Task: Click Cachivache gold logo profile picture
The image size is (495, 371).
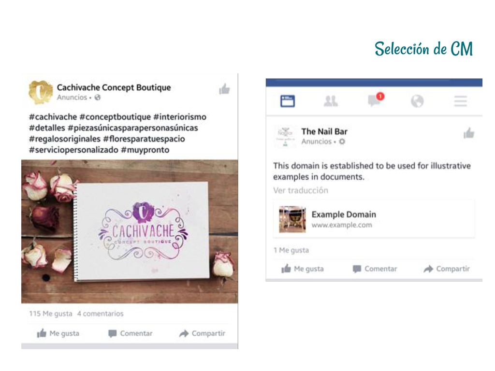Action: [41, 92]
